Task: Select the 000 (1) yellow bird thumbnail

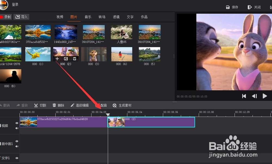Action: [38, 54]
